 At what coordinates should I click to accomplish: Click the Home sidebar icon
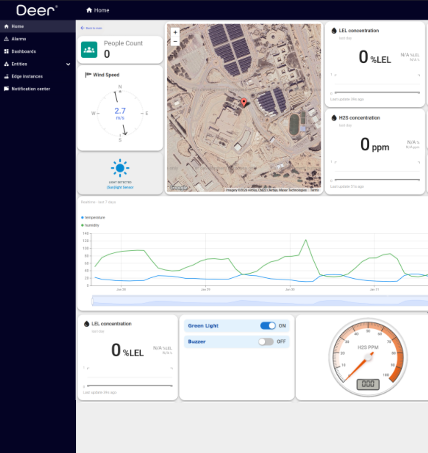(6, 26)
